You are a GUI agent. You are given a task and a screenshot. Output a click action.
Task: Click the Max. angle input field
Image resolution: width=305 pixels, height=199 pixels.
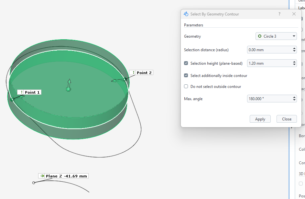269,99
